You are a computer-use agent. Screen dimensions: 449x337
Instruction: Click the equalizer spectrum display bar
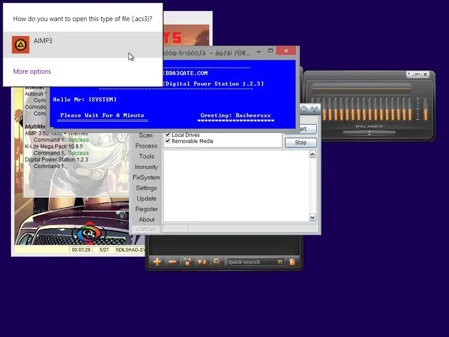361,89
